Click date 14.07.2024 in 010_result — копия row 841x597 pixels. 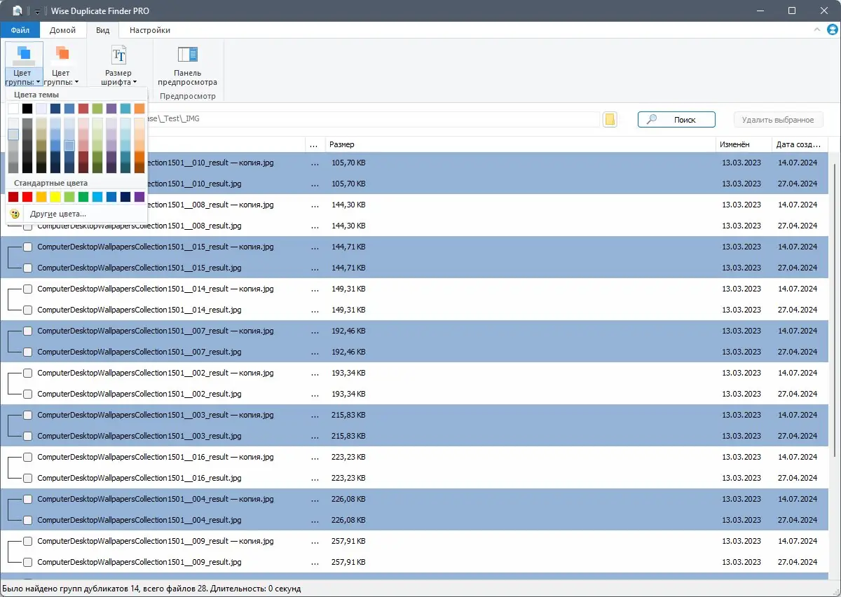tap(798, 163)
